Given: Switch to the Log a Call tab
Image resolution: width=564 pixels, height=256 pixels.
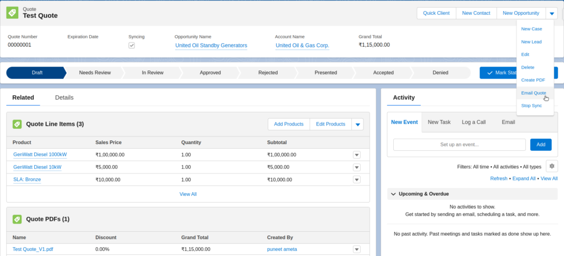Looking at the screenshot, I should click(x=473, y=122).
